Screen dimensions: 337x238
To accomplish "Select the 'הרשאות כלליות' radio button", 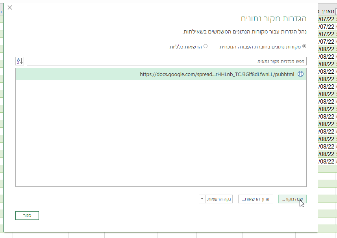I will point(205,46).
